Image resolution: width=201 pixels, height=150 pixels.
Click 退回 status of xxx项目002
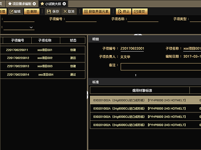point(73,58)
